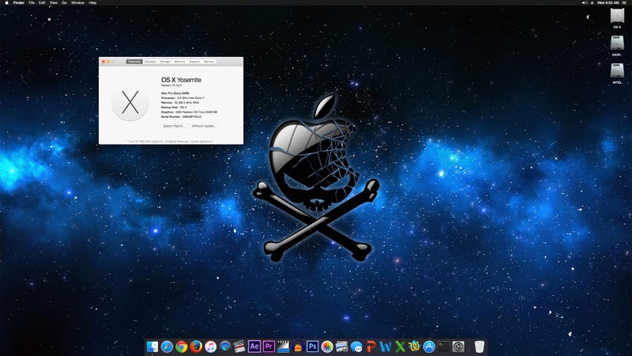Open the Photos app from the dock

pyautogui.click(x=327, y=347)
